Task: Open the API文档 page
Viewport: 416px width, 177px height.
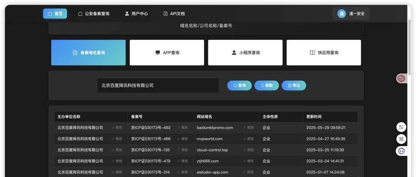Action: click(174, 13)
